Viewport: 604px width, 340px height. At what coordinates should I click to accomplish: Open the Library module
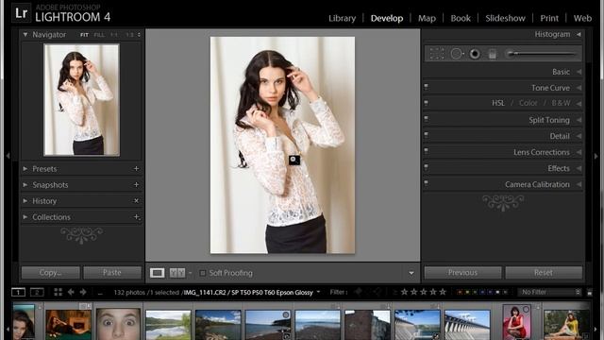click(x=342, y=18)
